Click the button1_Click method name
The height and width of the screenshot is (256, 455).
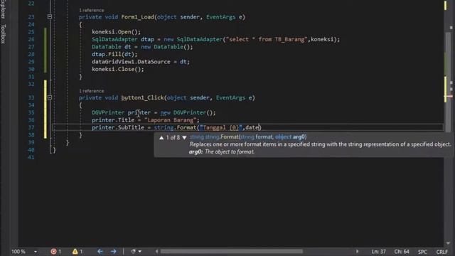142,98
